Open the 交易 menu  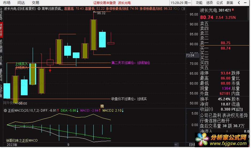point(35,3)
